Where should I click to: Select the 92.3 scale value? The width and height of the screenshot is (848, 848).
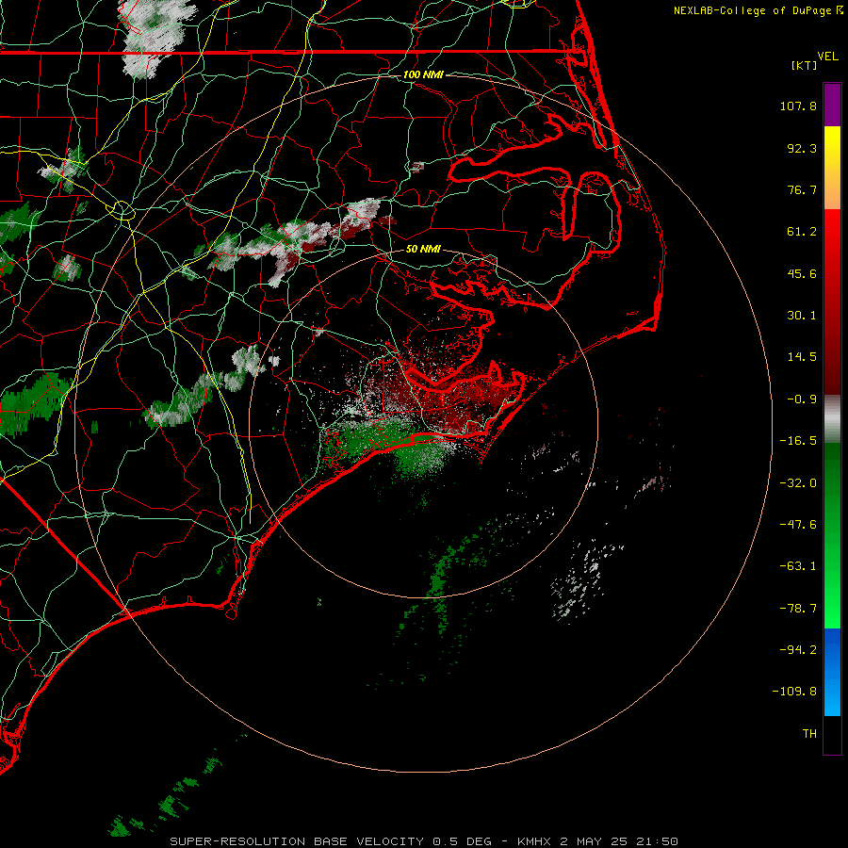pyautogui.click(x=802, y=148)
